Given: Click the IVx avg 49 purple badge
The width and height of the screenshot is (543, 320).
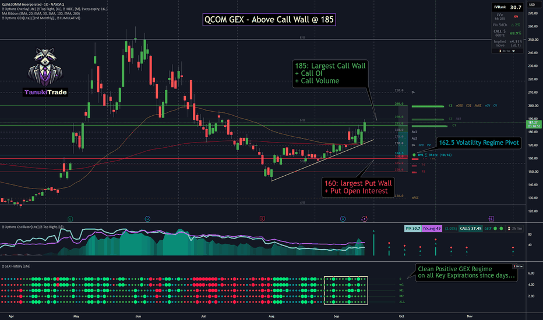Looking at the screenshot, I should [432, 229].
